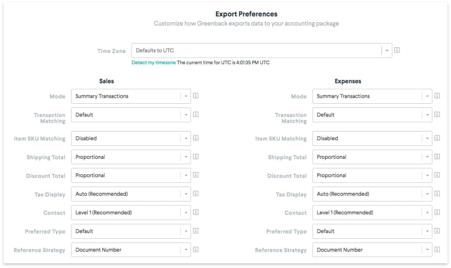Image resolution: width=451 pixels, height=268 pixels.
Task: Click info icon for Expenses Transaction Matching
Action: pos(437,115)
